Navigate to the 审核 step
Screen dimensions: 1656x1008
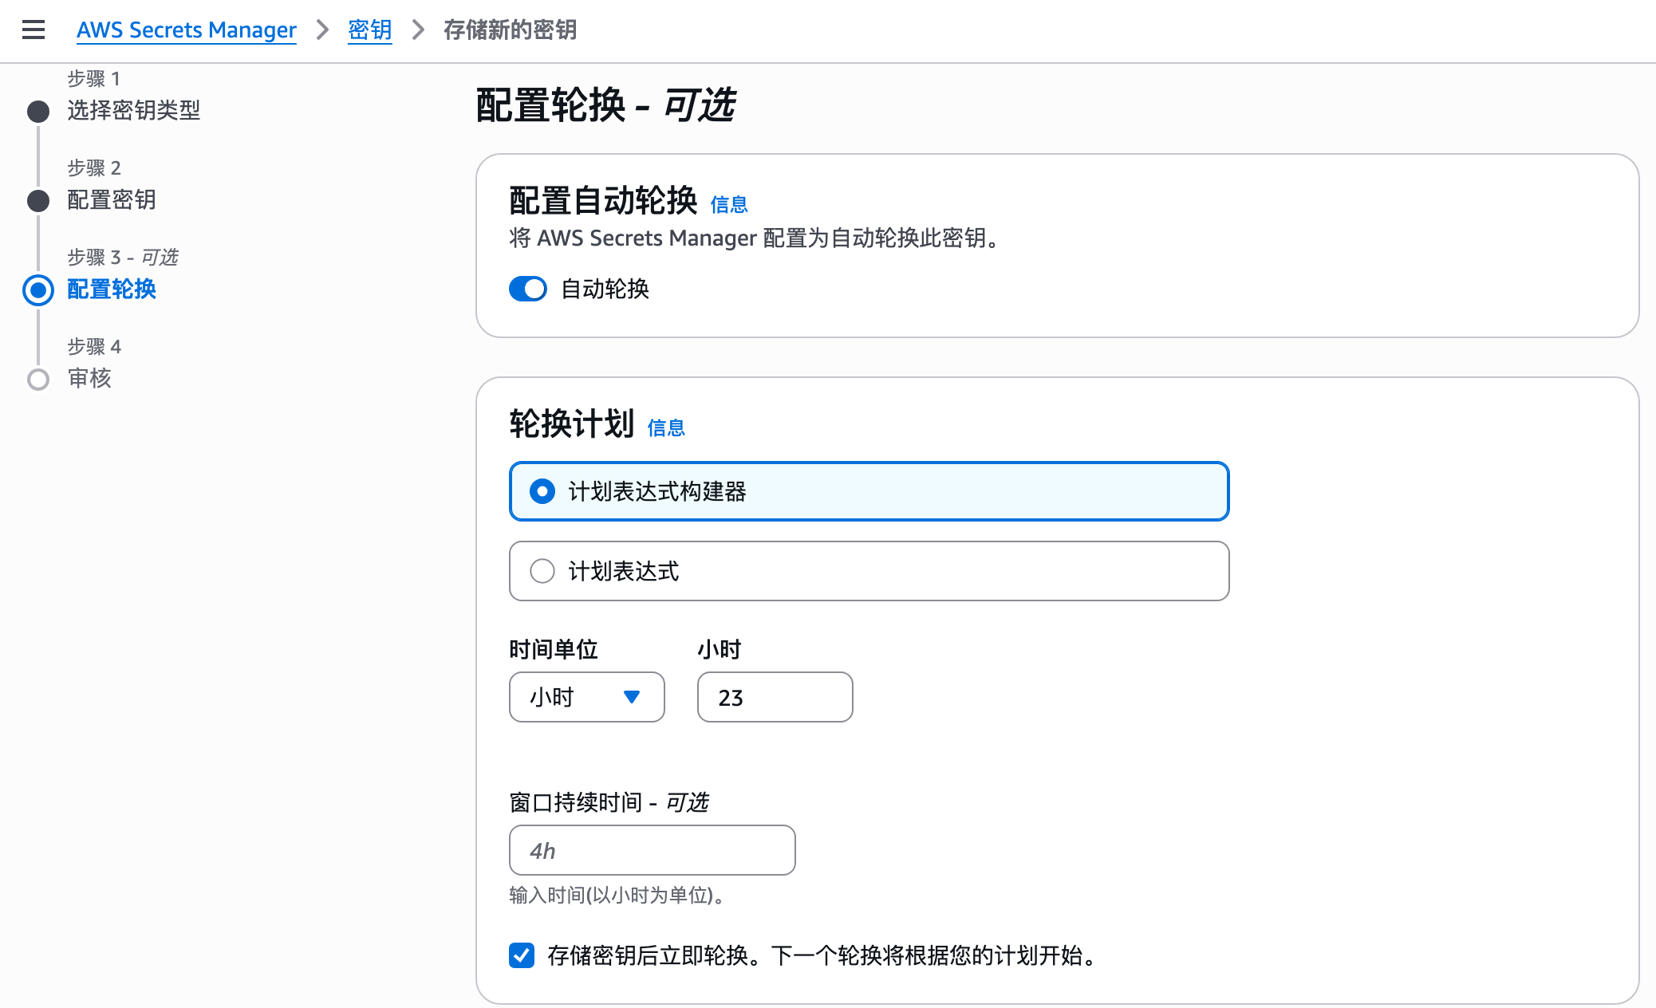[89, 379]
